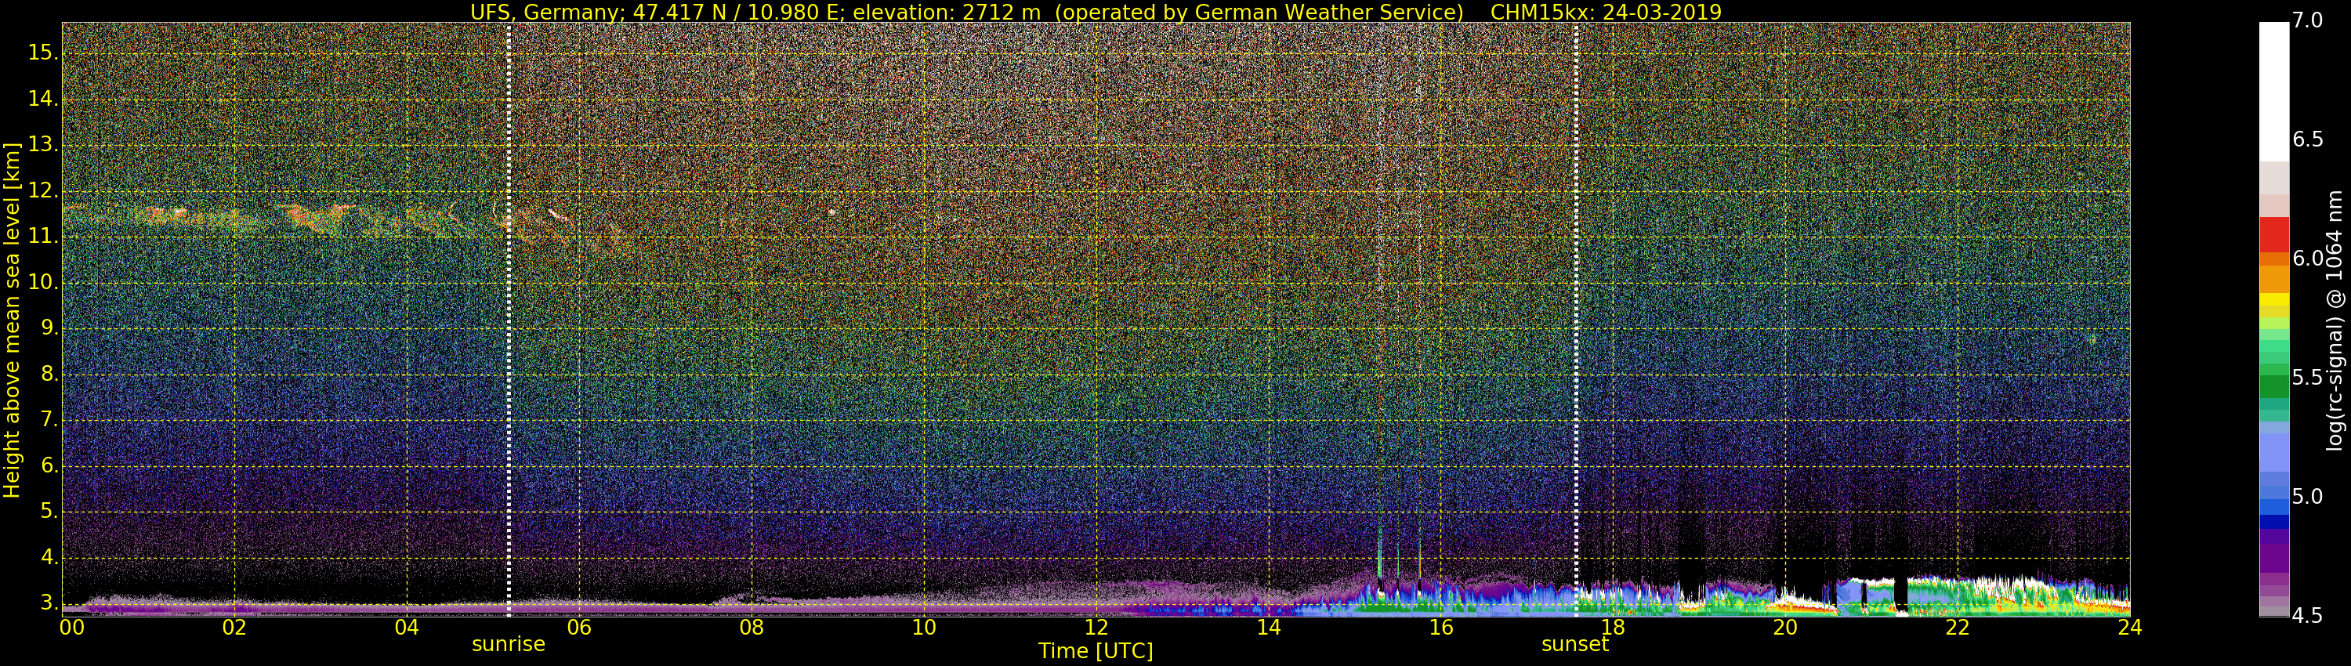2351x666 pixels.
Task: Click the y-axis tick label '9.'
Action: tap(49, 328)
